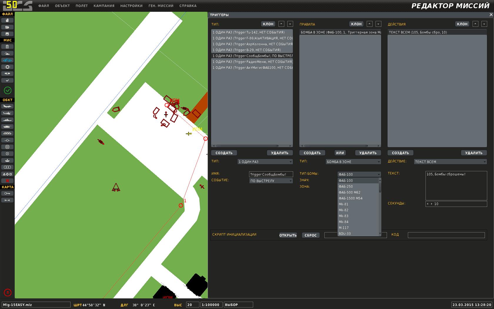
Task: Open the ГЕН. МИССИЙ menu
Action: point(161,6)
